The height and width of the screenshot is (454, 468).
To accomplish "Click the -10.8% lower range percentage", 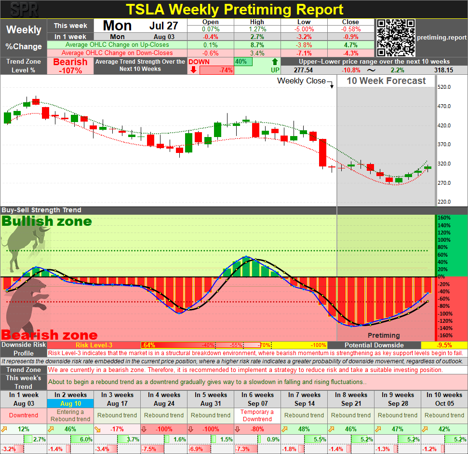I will 351,70.
